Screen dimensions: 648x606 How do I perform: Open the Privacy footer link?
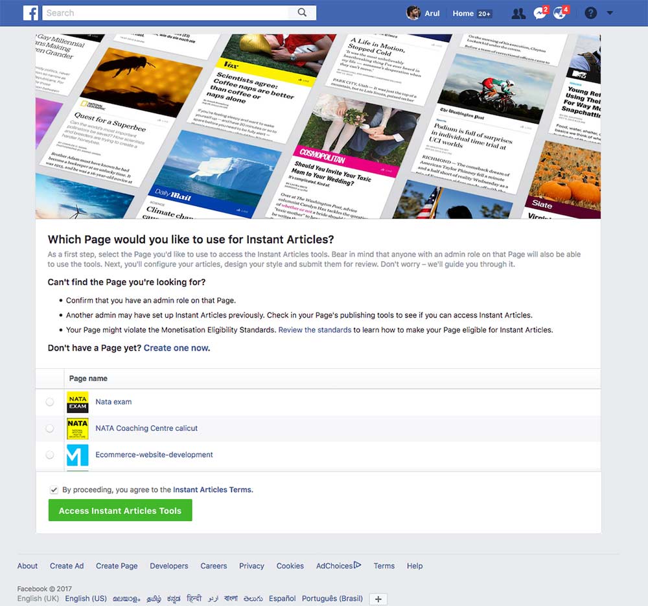(x=251, y=566)
